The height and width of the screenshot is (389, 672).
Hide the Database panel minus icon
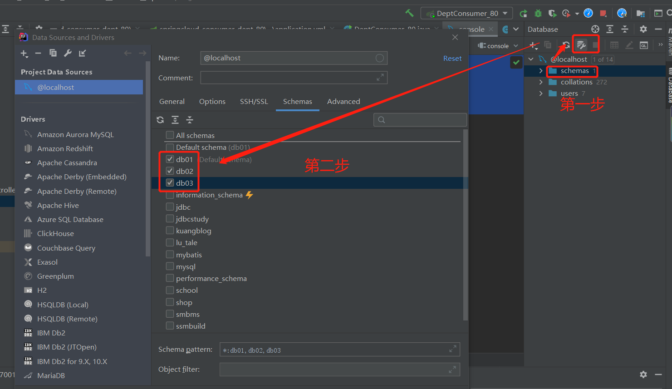(658, 29)
